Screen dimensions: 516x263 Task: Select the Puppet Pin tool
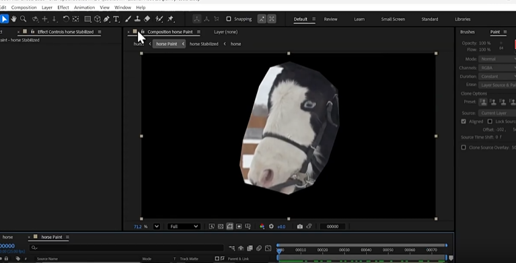[170, 19]
